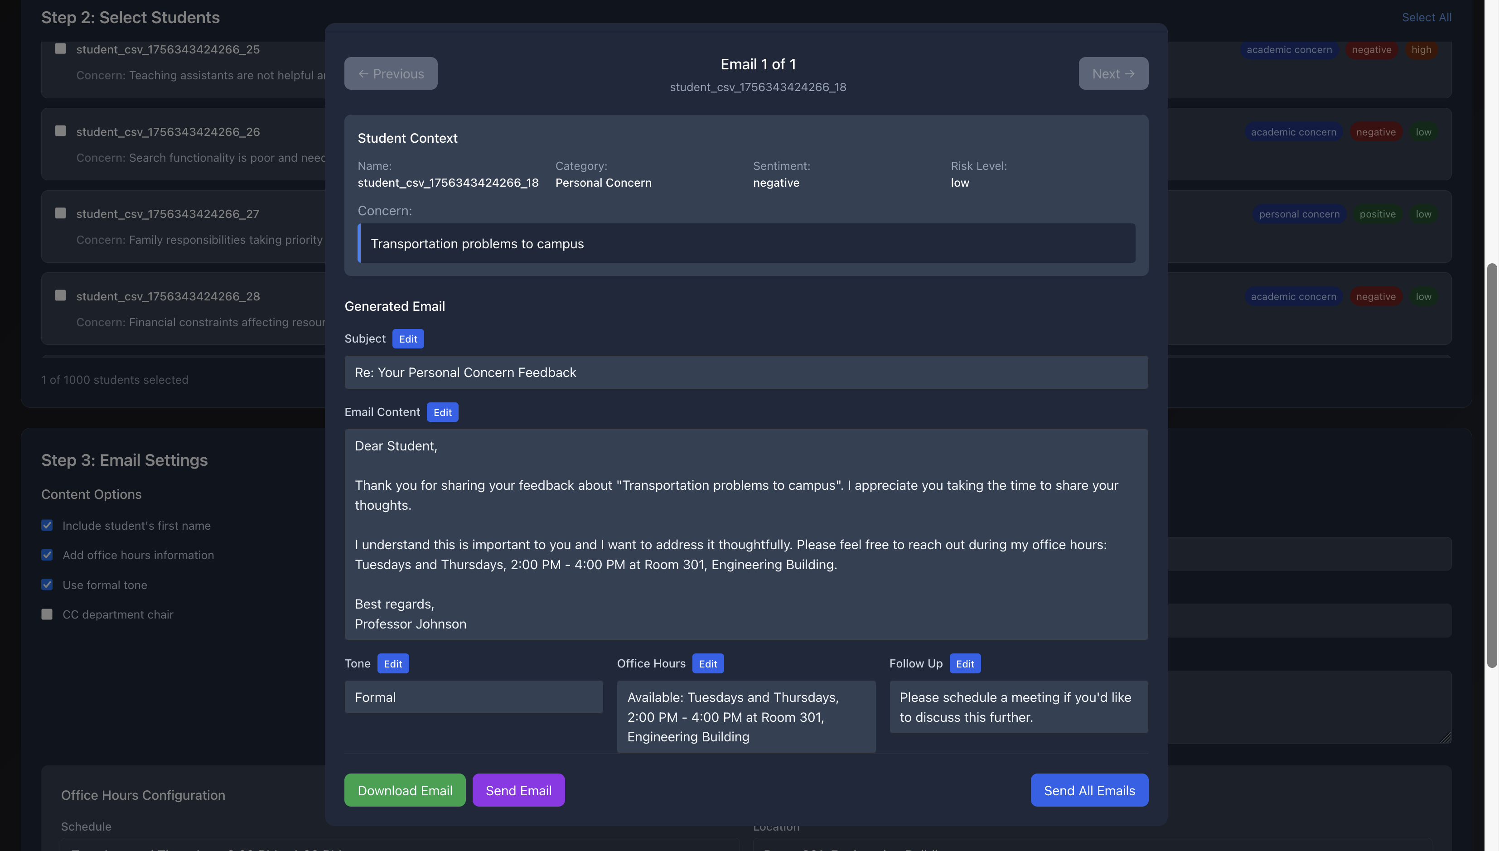Click the Next email button
Screen dimensions: 1499x851
[1113, 74]
